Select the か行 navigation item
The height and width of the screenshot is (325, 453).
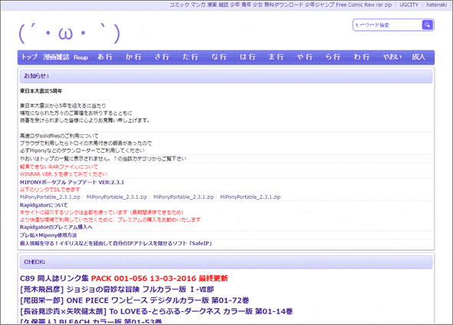tap(134, 57)
